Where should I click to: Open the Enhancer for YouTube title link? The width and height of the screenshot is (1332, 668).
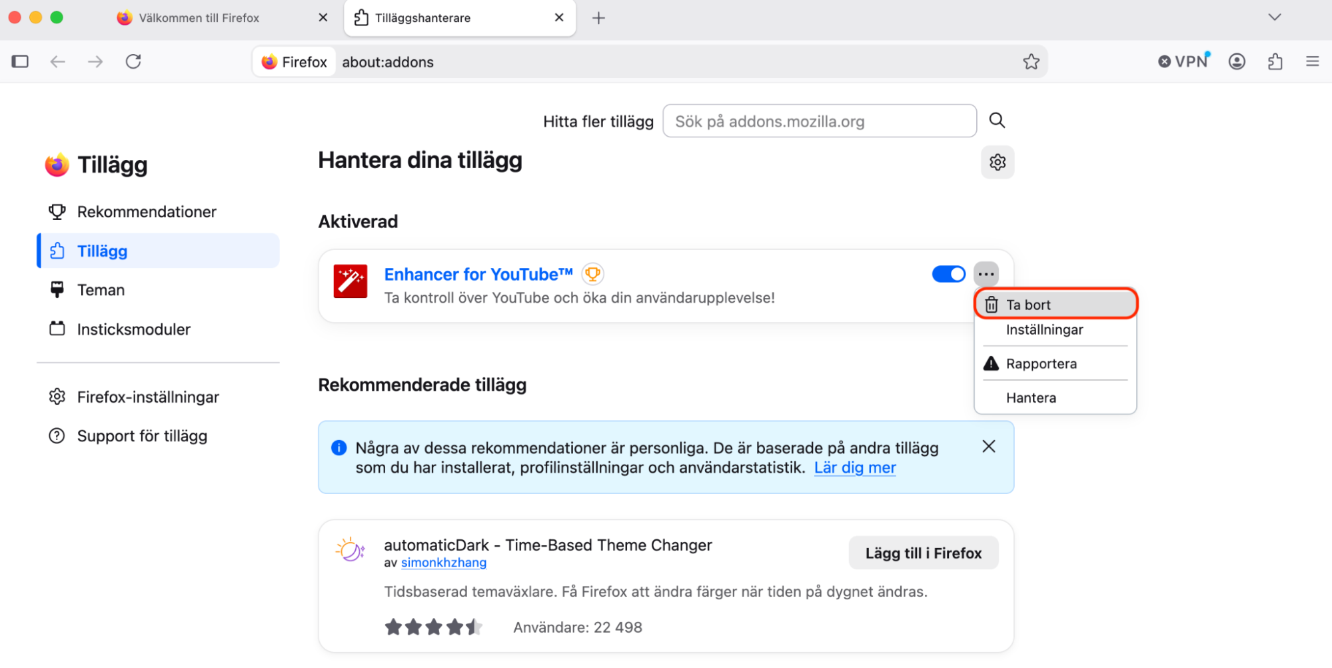pyautogui.click(x=478, y=275)
